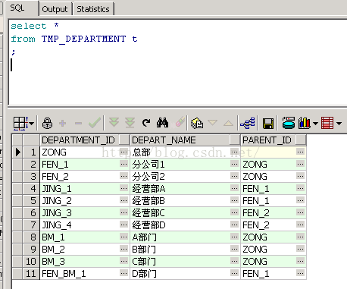
Task: Select row number 1 in the grid
Action: tap(31, 152)
